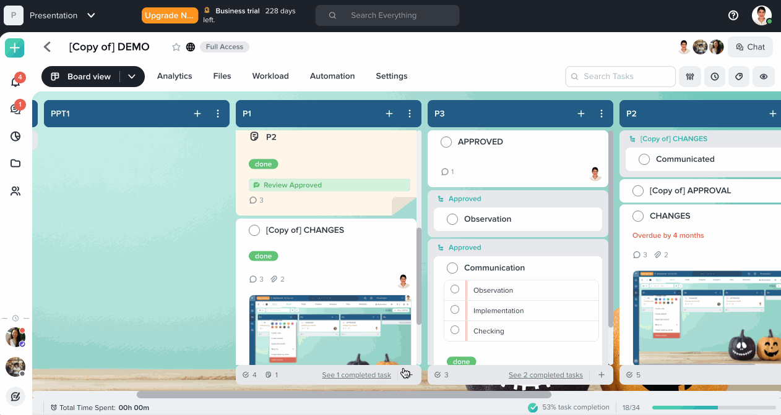Select Board view tab

pos(82,77)
